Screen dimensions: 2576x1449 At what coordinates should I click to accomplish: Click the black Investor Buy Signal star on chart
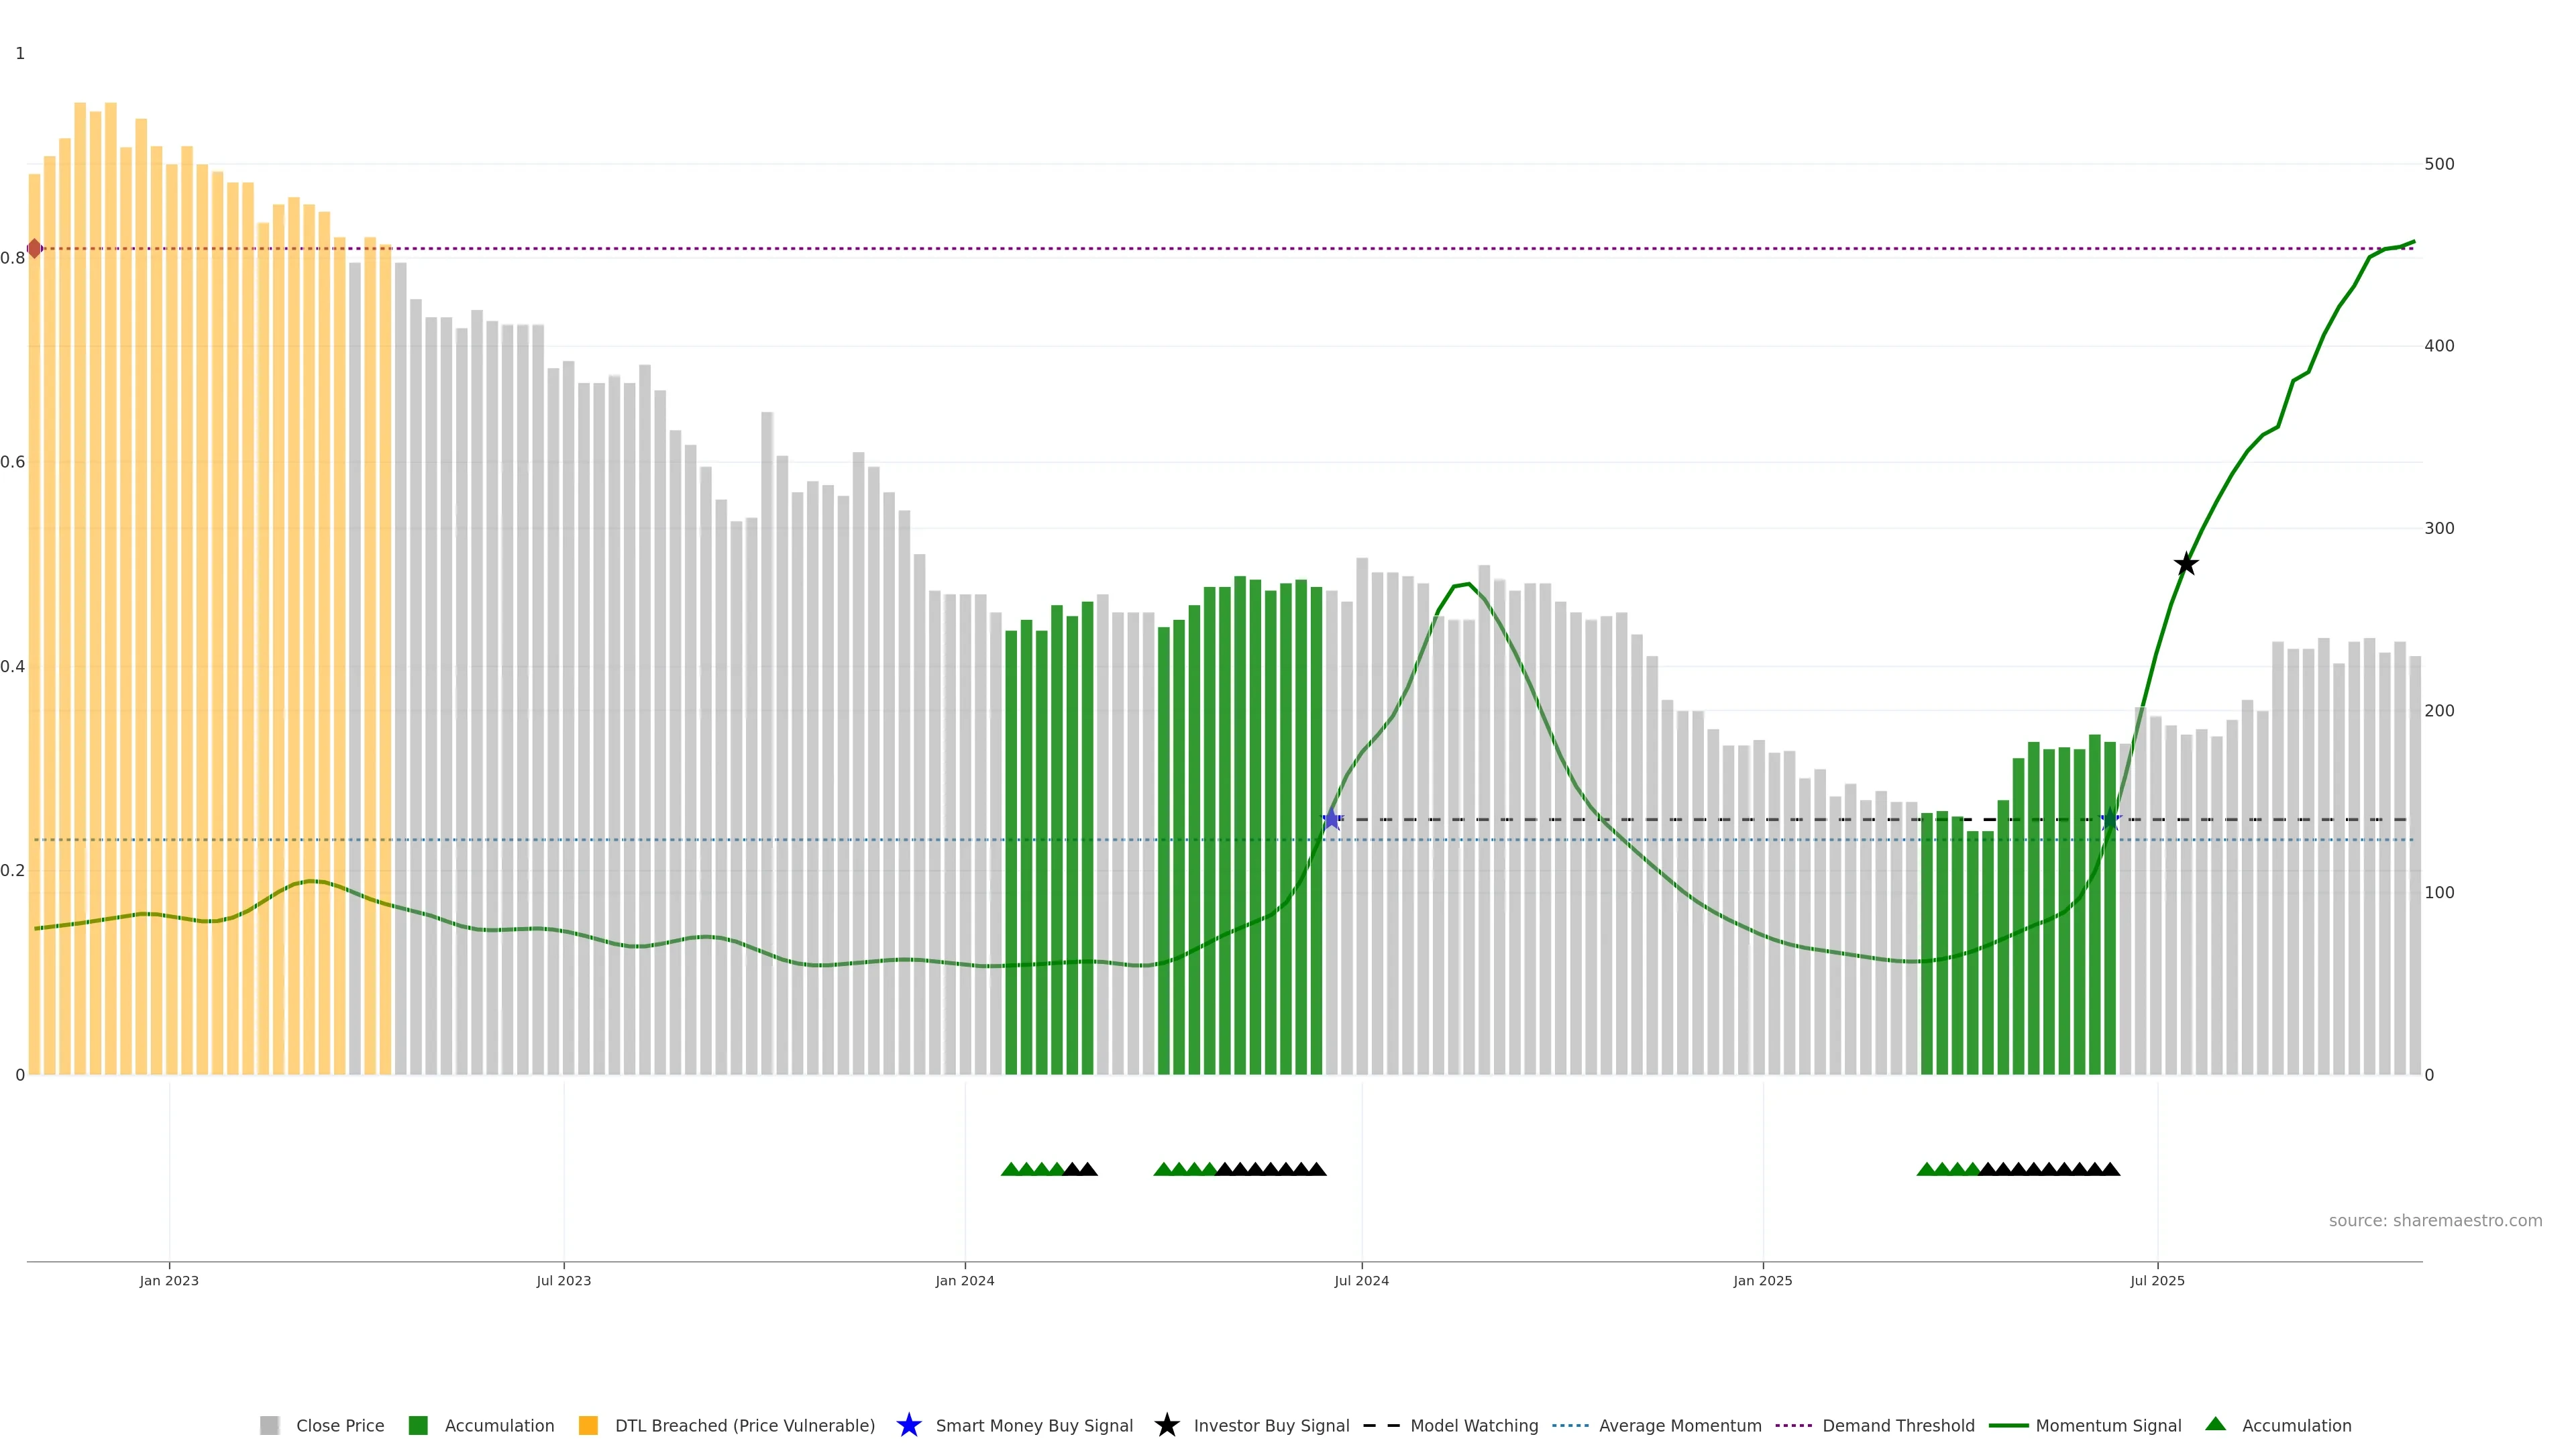point(2186,564)
